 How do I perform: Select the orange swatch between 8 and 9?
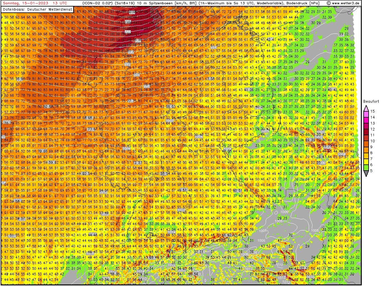(x=366, y=150)
